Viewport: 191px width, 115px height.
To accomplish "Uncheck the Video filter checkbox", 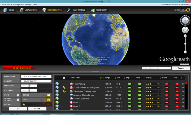I will 49,100.
